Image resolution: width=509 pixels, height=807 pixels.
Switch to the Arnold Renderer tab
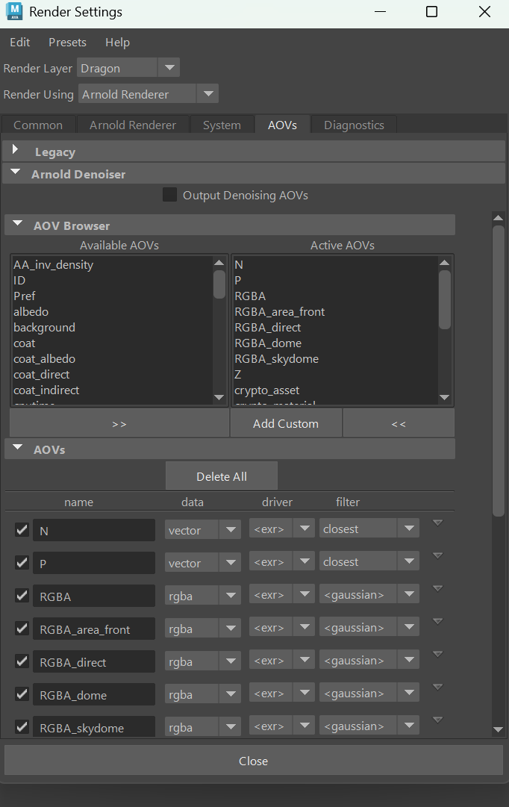point(133,125)
